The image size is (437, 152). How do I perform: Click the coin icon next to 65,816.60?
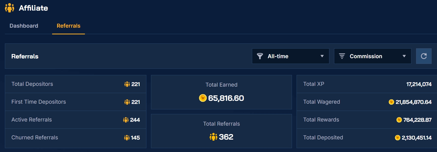[x=203, y=98]
